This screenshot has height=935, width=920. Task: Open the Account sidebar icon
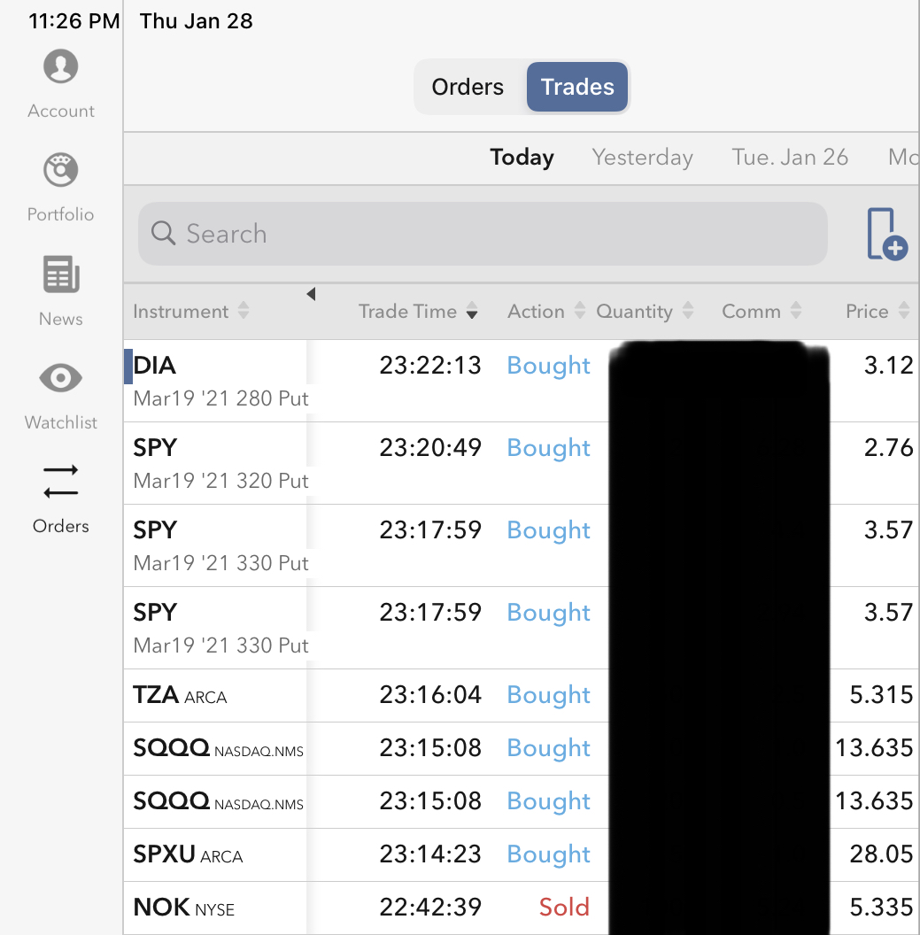pyautogui.click(x=60, y=67)
